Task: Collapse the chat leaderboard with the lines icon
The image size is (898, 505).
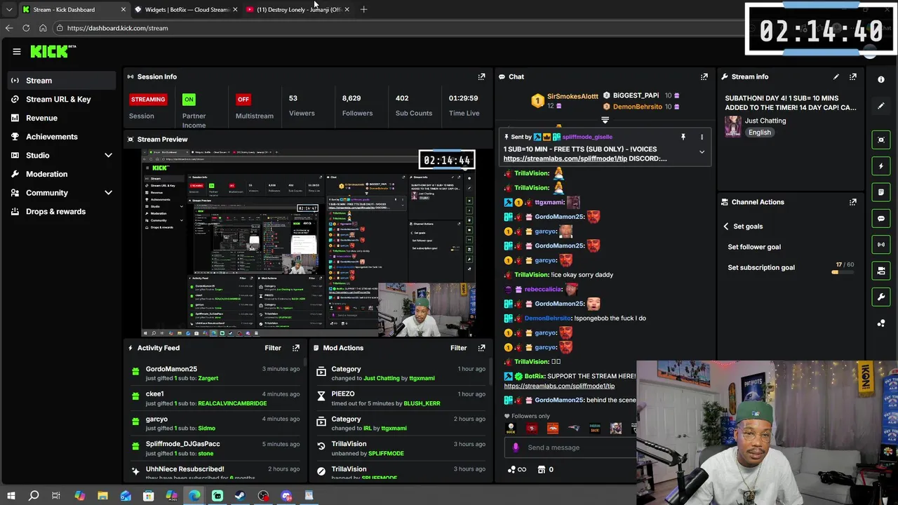Action: [605, 120]
